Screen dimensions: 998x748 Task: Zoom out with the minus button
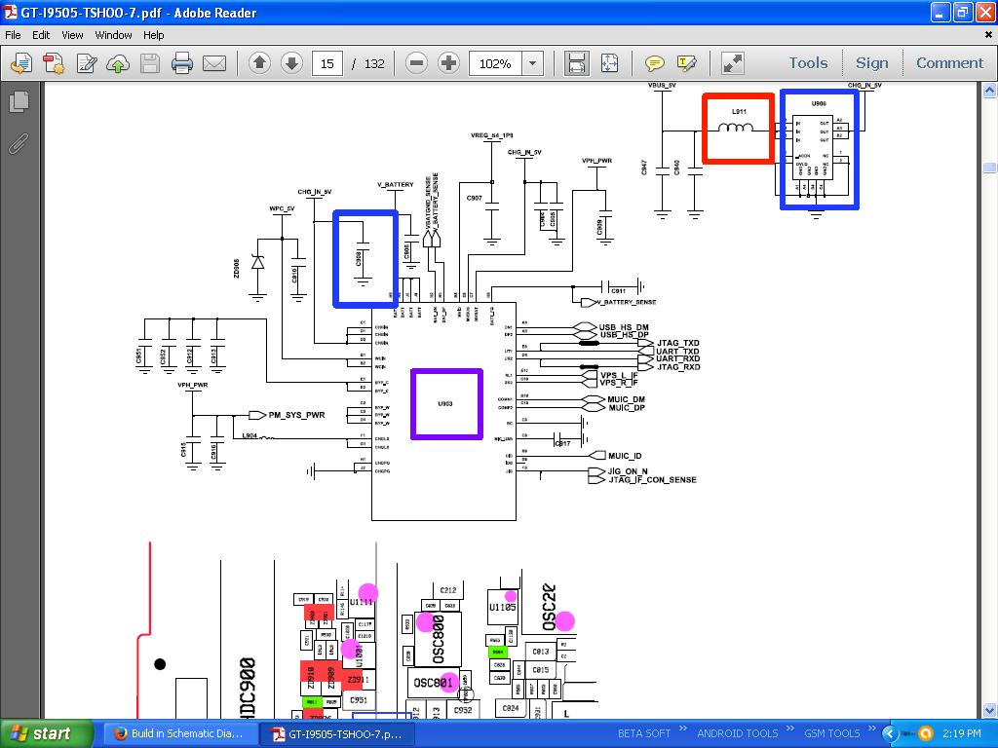click(x=416, y=63)
